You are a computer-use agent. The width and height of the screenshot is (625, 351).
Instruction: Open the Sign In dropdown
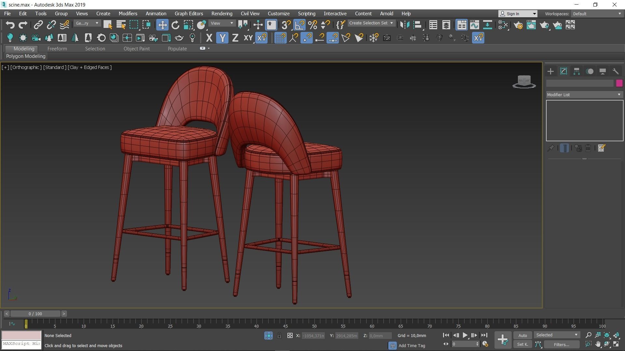[x=518, y=14]
